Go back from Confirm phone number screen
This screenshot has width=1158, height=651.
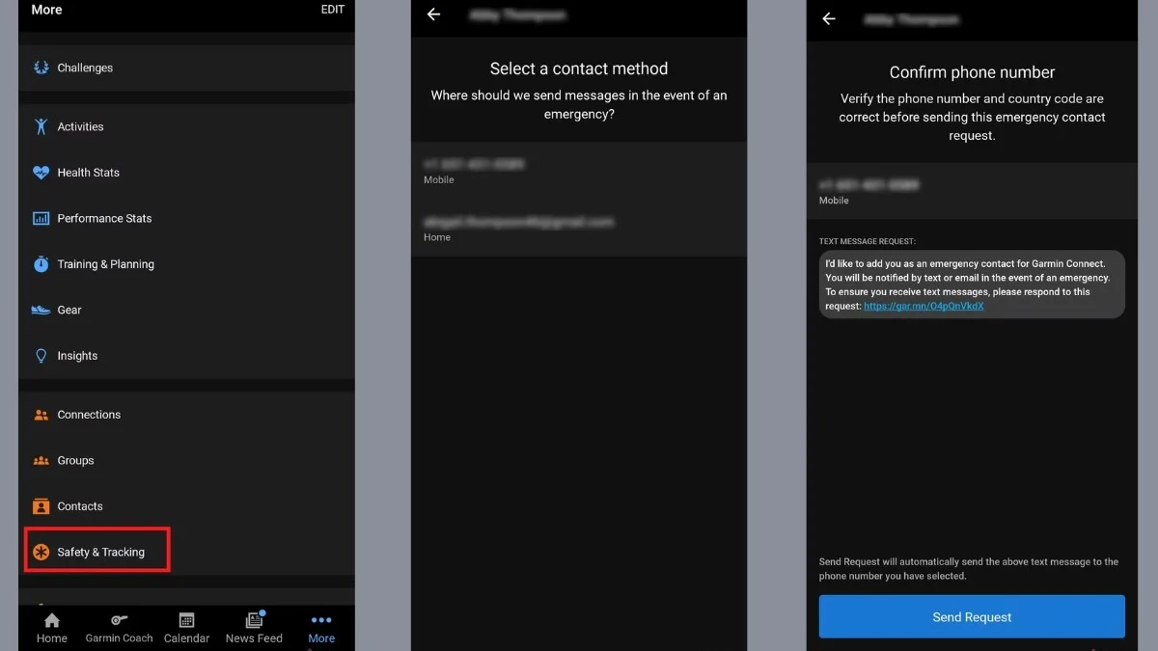[829, 18]
